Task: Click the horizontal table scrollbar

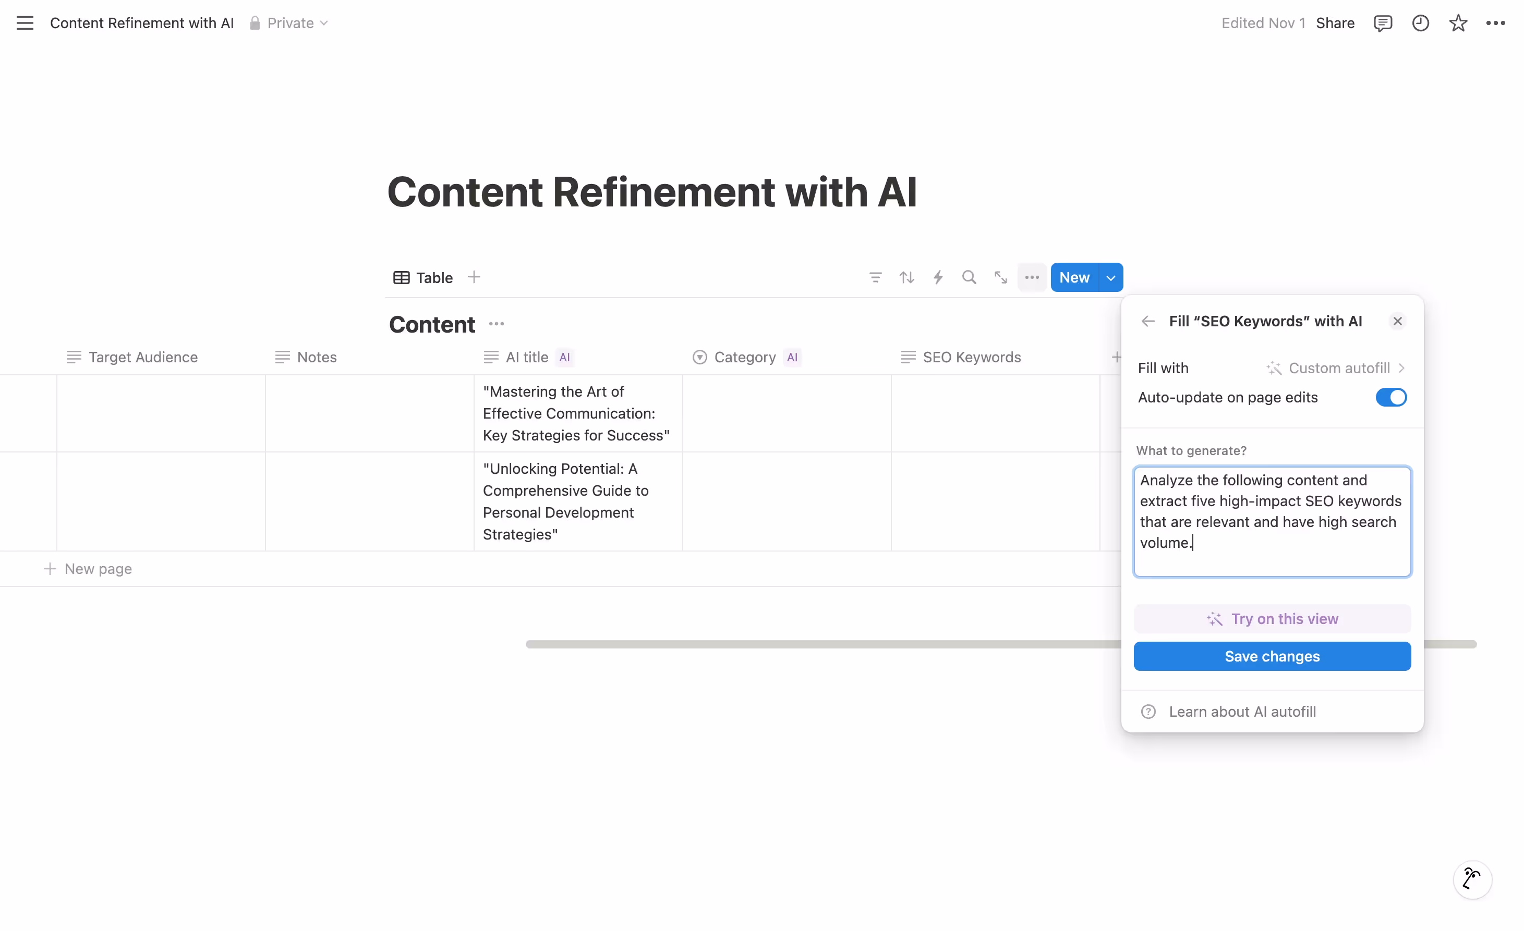Action: point(823,644)
